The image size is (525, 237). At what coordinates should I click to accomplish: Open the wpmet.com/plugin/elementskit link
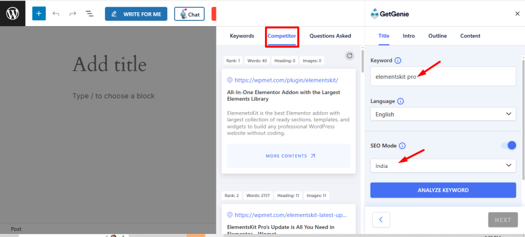pyautogui.click(x=286, y=80)
